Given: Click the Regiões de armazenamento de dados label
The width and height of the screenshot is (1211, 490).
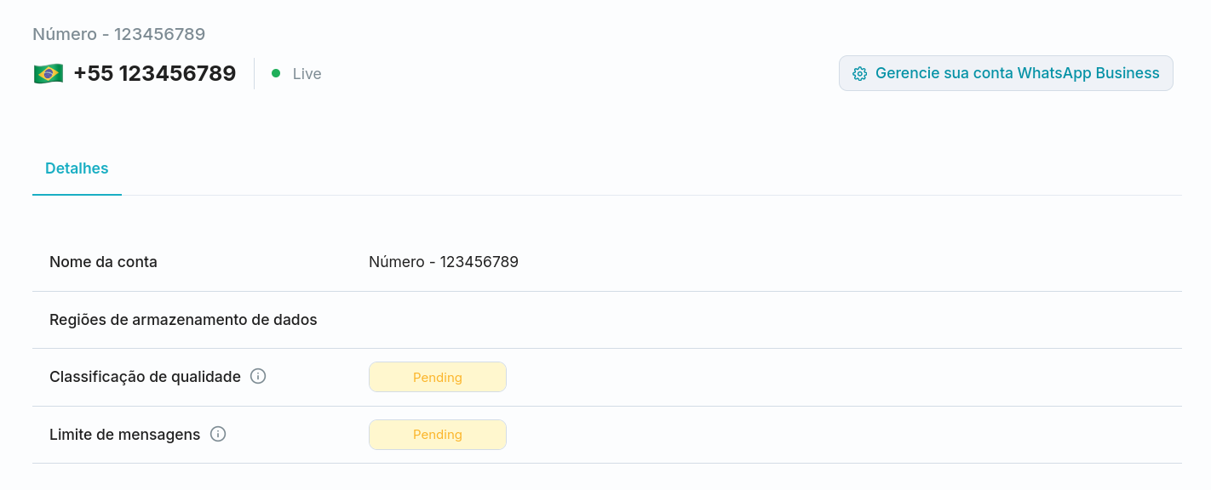Looking at the screenshot, I should tap(183, 320).
